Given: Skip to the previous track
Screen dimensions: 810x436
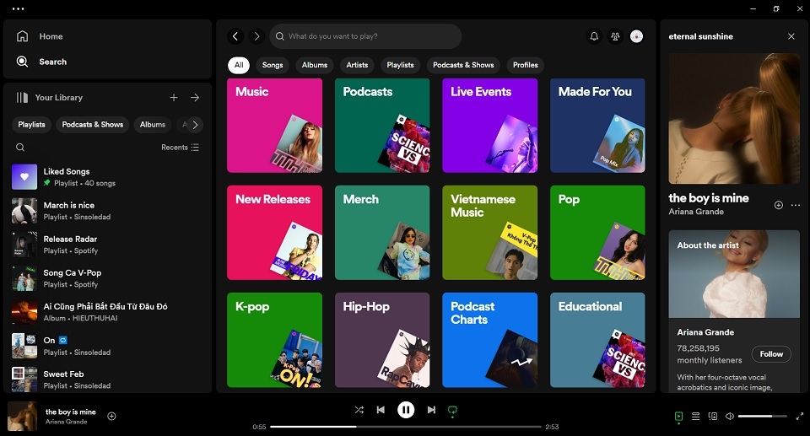Looking at the screenshot, I should (381, 410).
